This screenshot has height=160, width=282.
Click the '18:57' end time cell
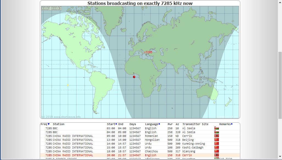(x=122, y=151)
